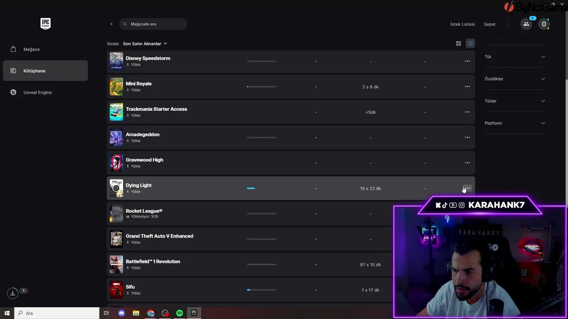Click Grand Theft Auto V cover art
The height and width of the screenshot is (319, 568).
(x=116, y=239)
